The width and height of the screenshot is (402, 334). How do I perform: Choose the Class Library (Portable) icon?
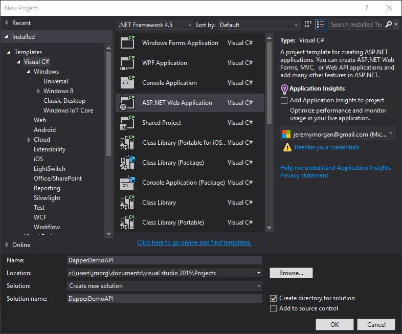pos(127,222)
